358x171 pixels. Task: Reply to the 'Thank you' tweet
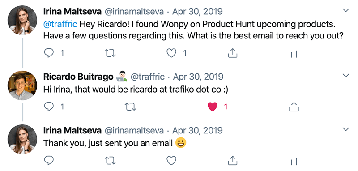tap(48, 161)
